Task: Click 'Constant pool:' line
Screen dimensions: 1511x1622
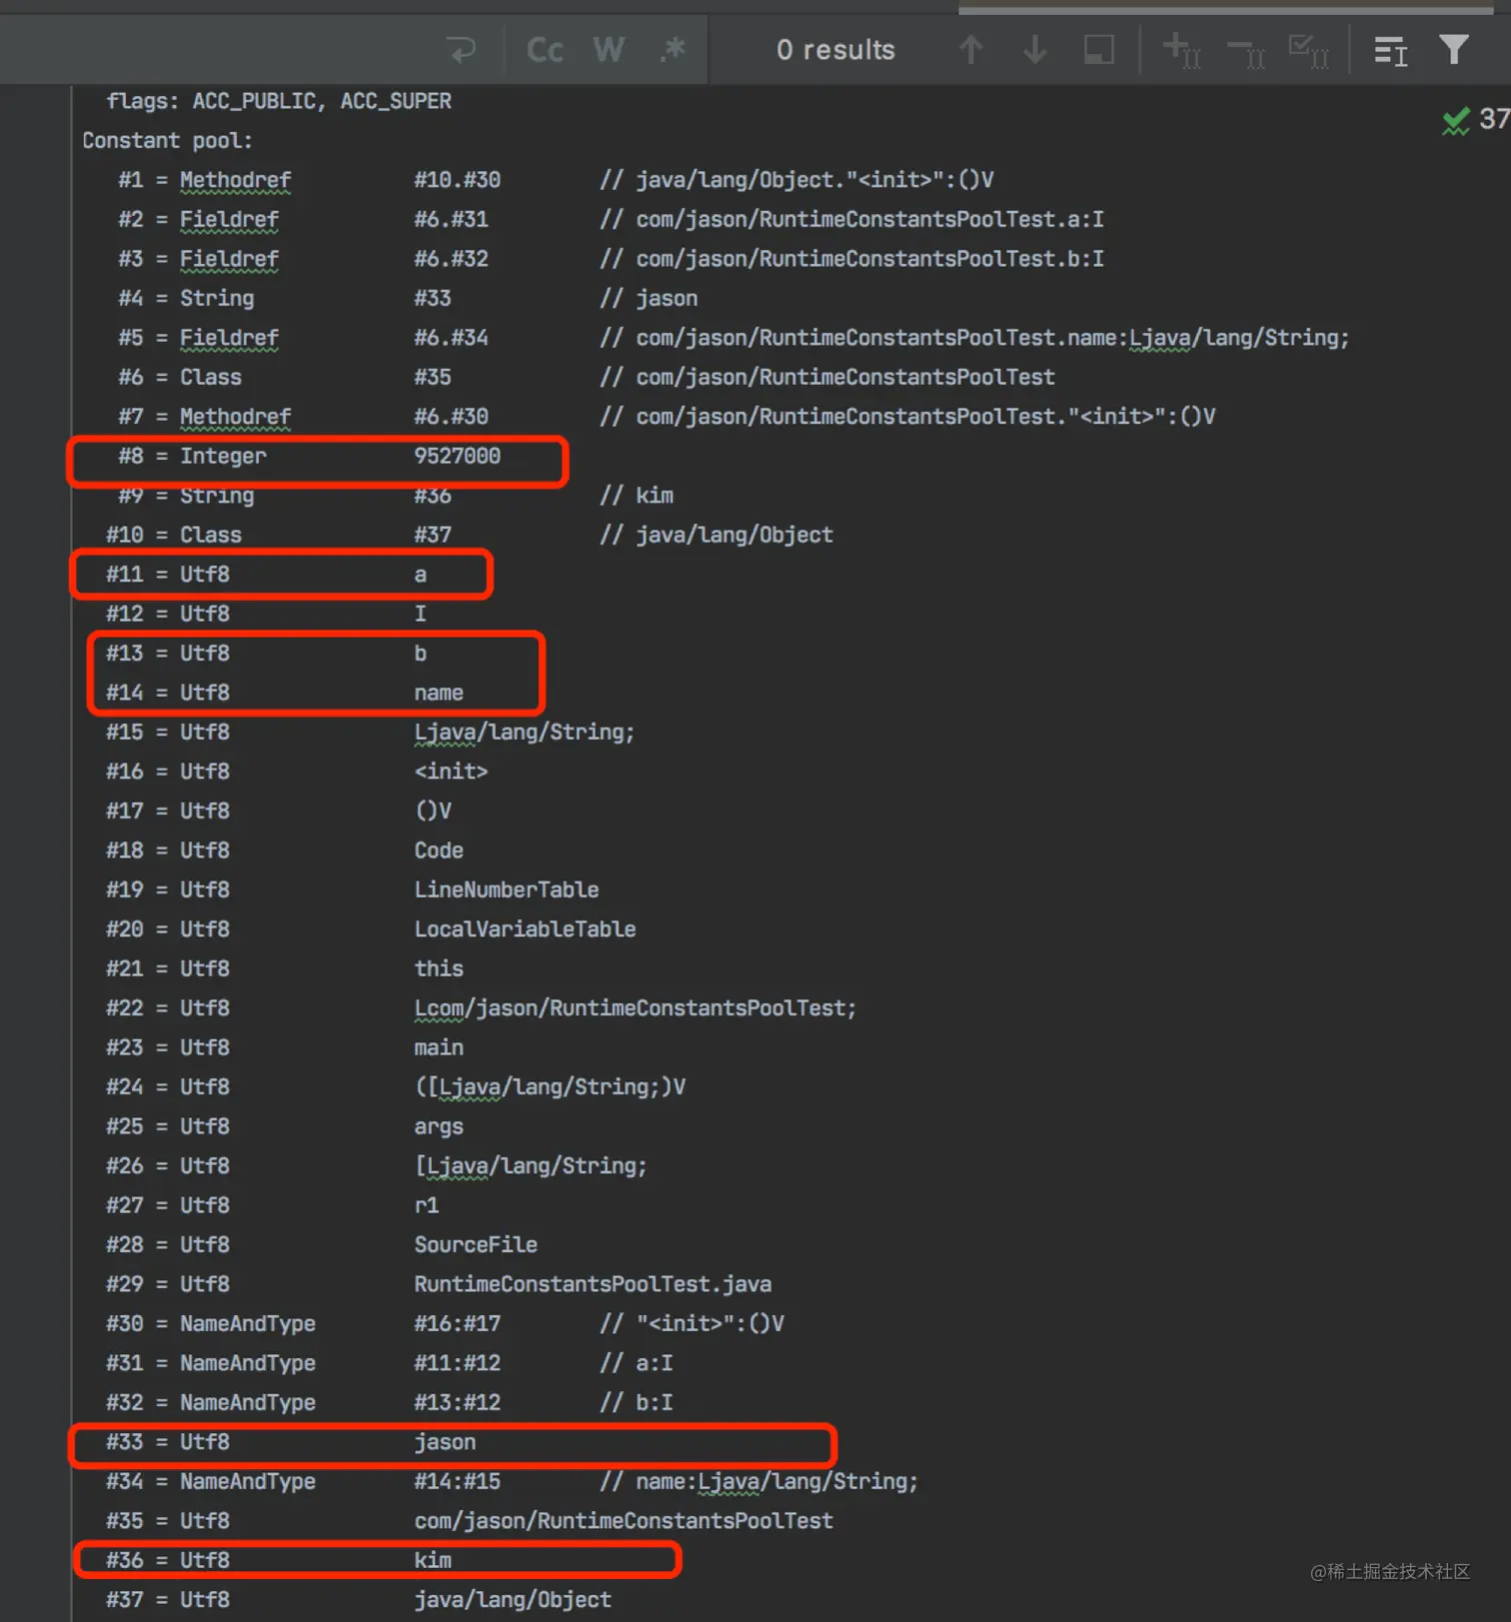Action: click(168, 141)
